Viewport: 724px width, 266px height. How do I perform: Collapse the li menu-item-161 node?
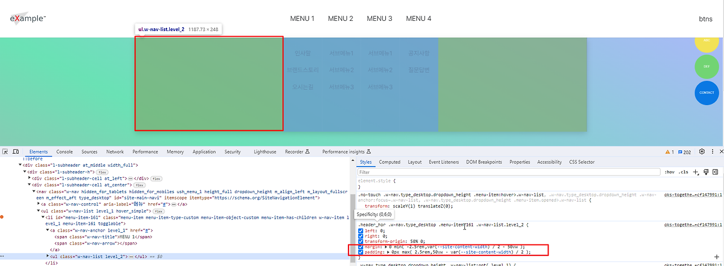(x=44, y=217)
